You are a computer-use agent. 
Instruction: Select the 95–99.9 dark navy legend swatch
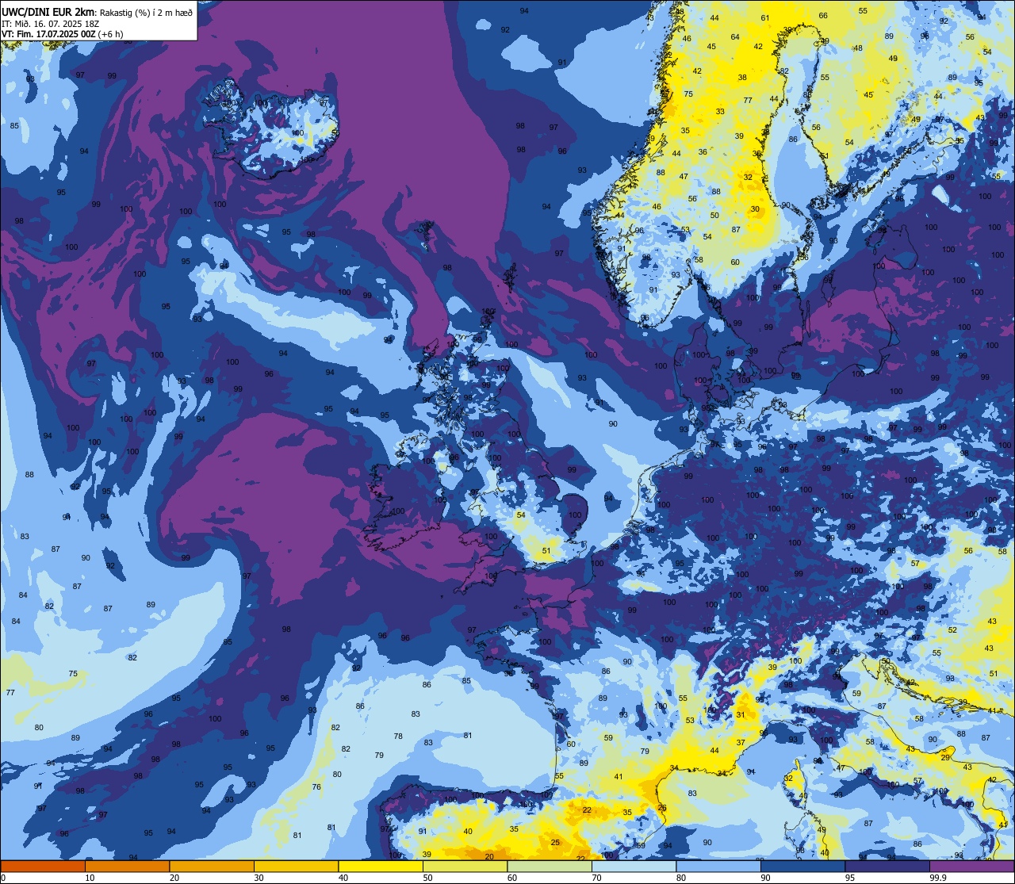pos(887,866)
